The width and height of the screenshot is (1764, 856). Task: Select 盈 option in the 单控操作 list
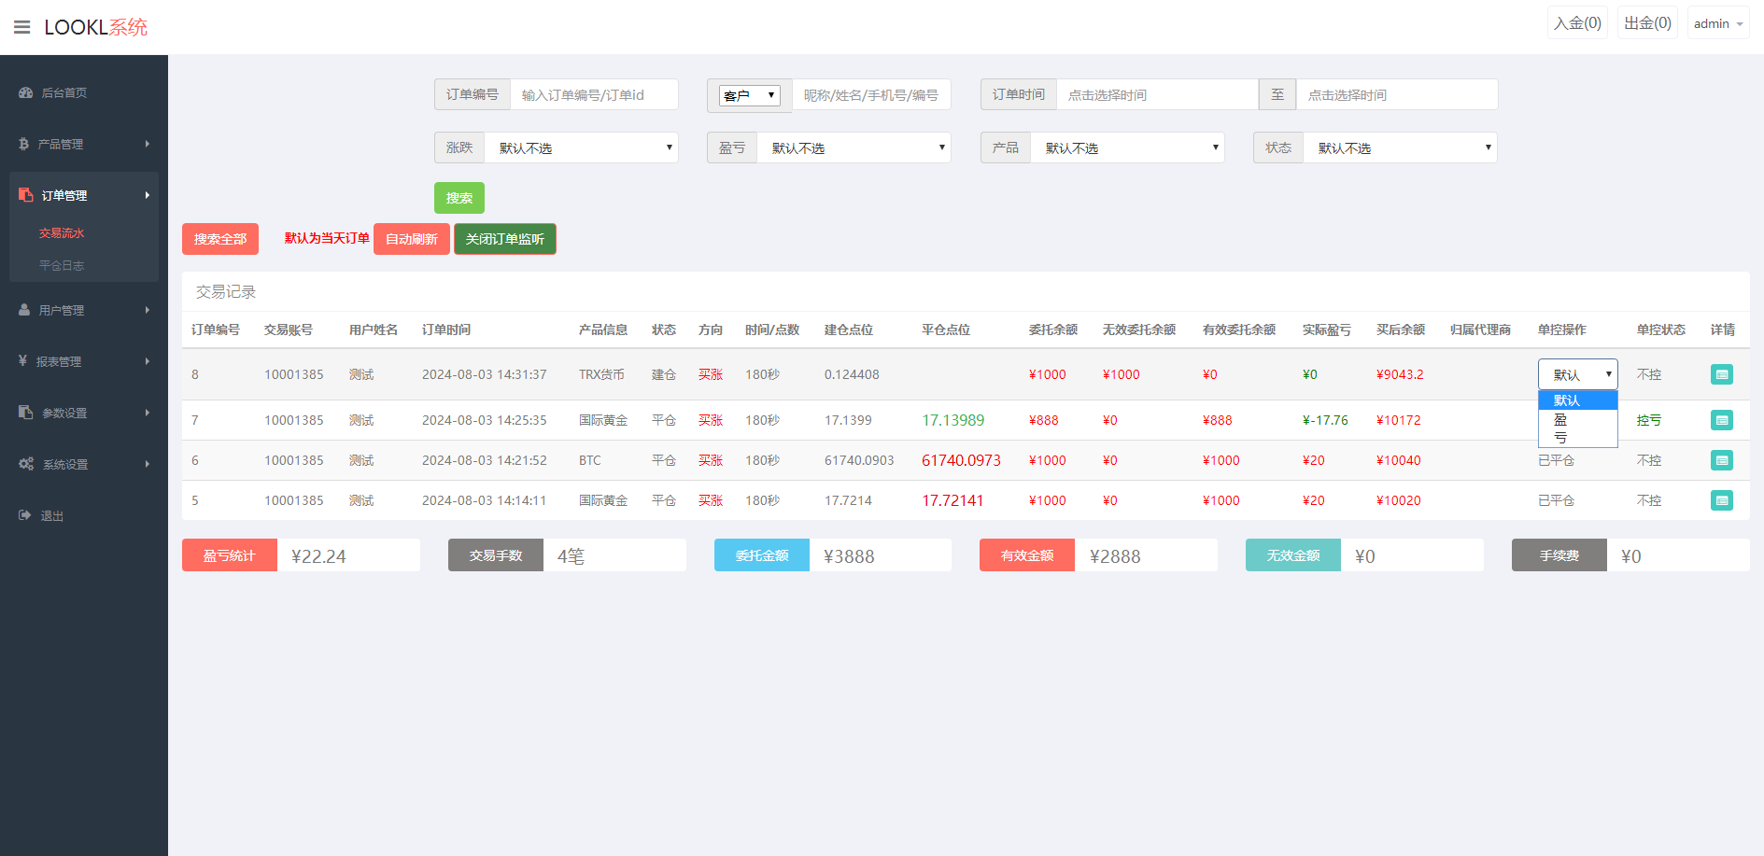pyautogui.click(x=1560, y=419)
